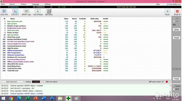Image resolution: width=182 pixels, height=101 pixels.
Task: Enable the HEX raw values checkbox
Action: [x=44, y=82]
